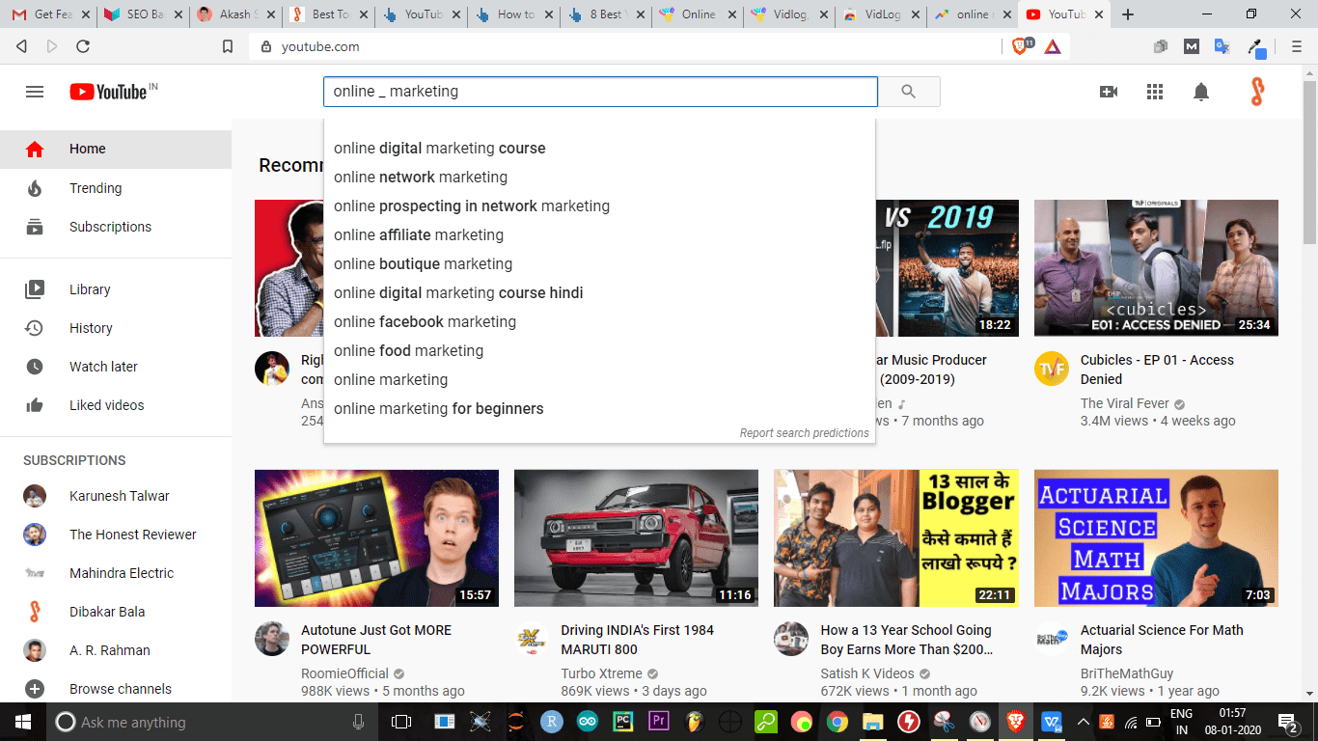Open Watch later in sidebar
This screenshot has width=1318, height=741.
(x=116, y=367)
